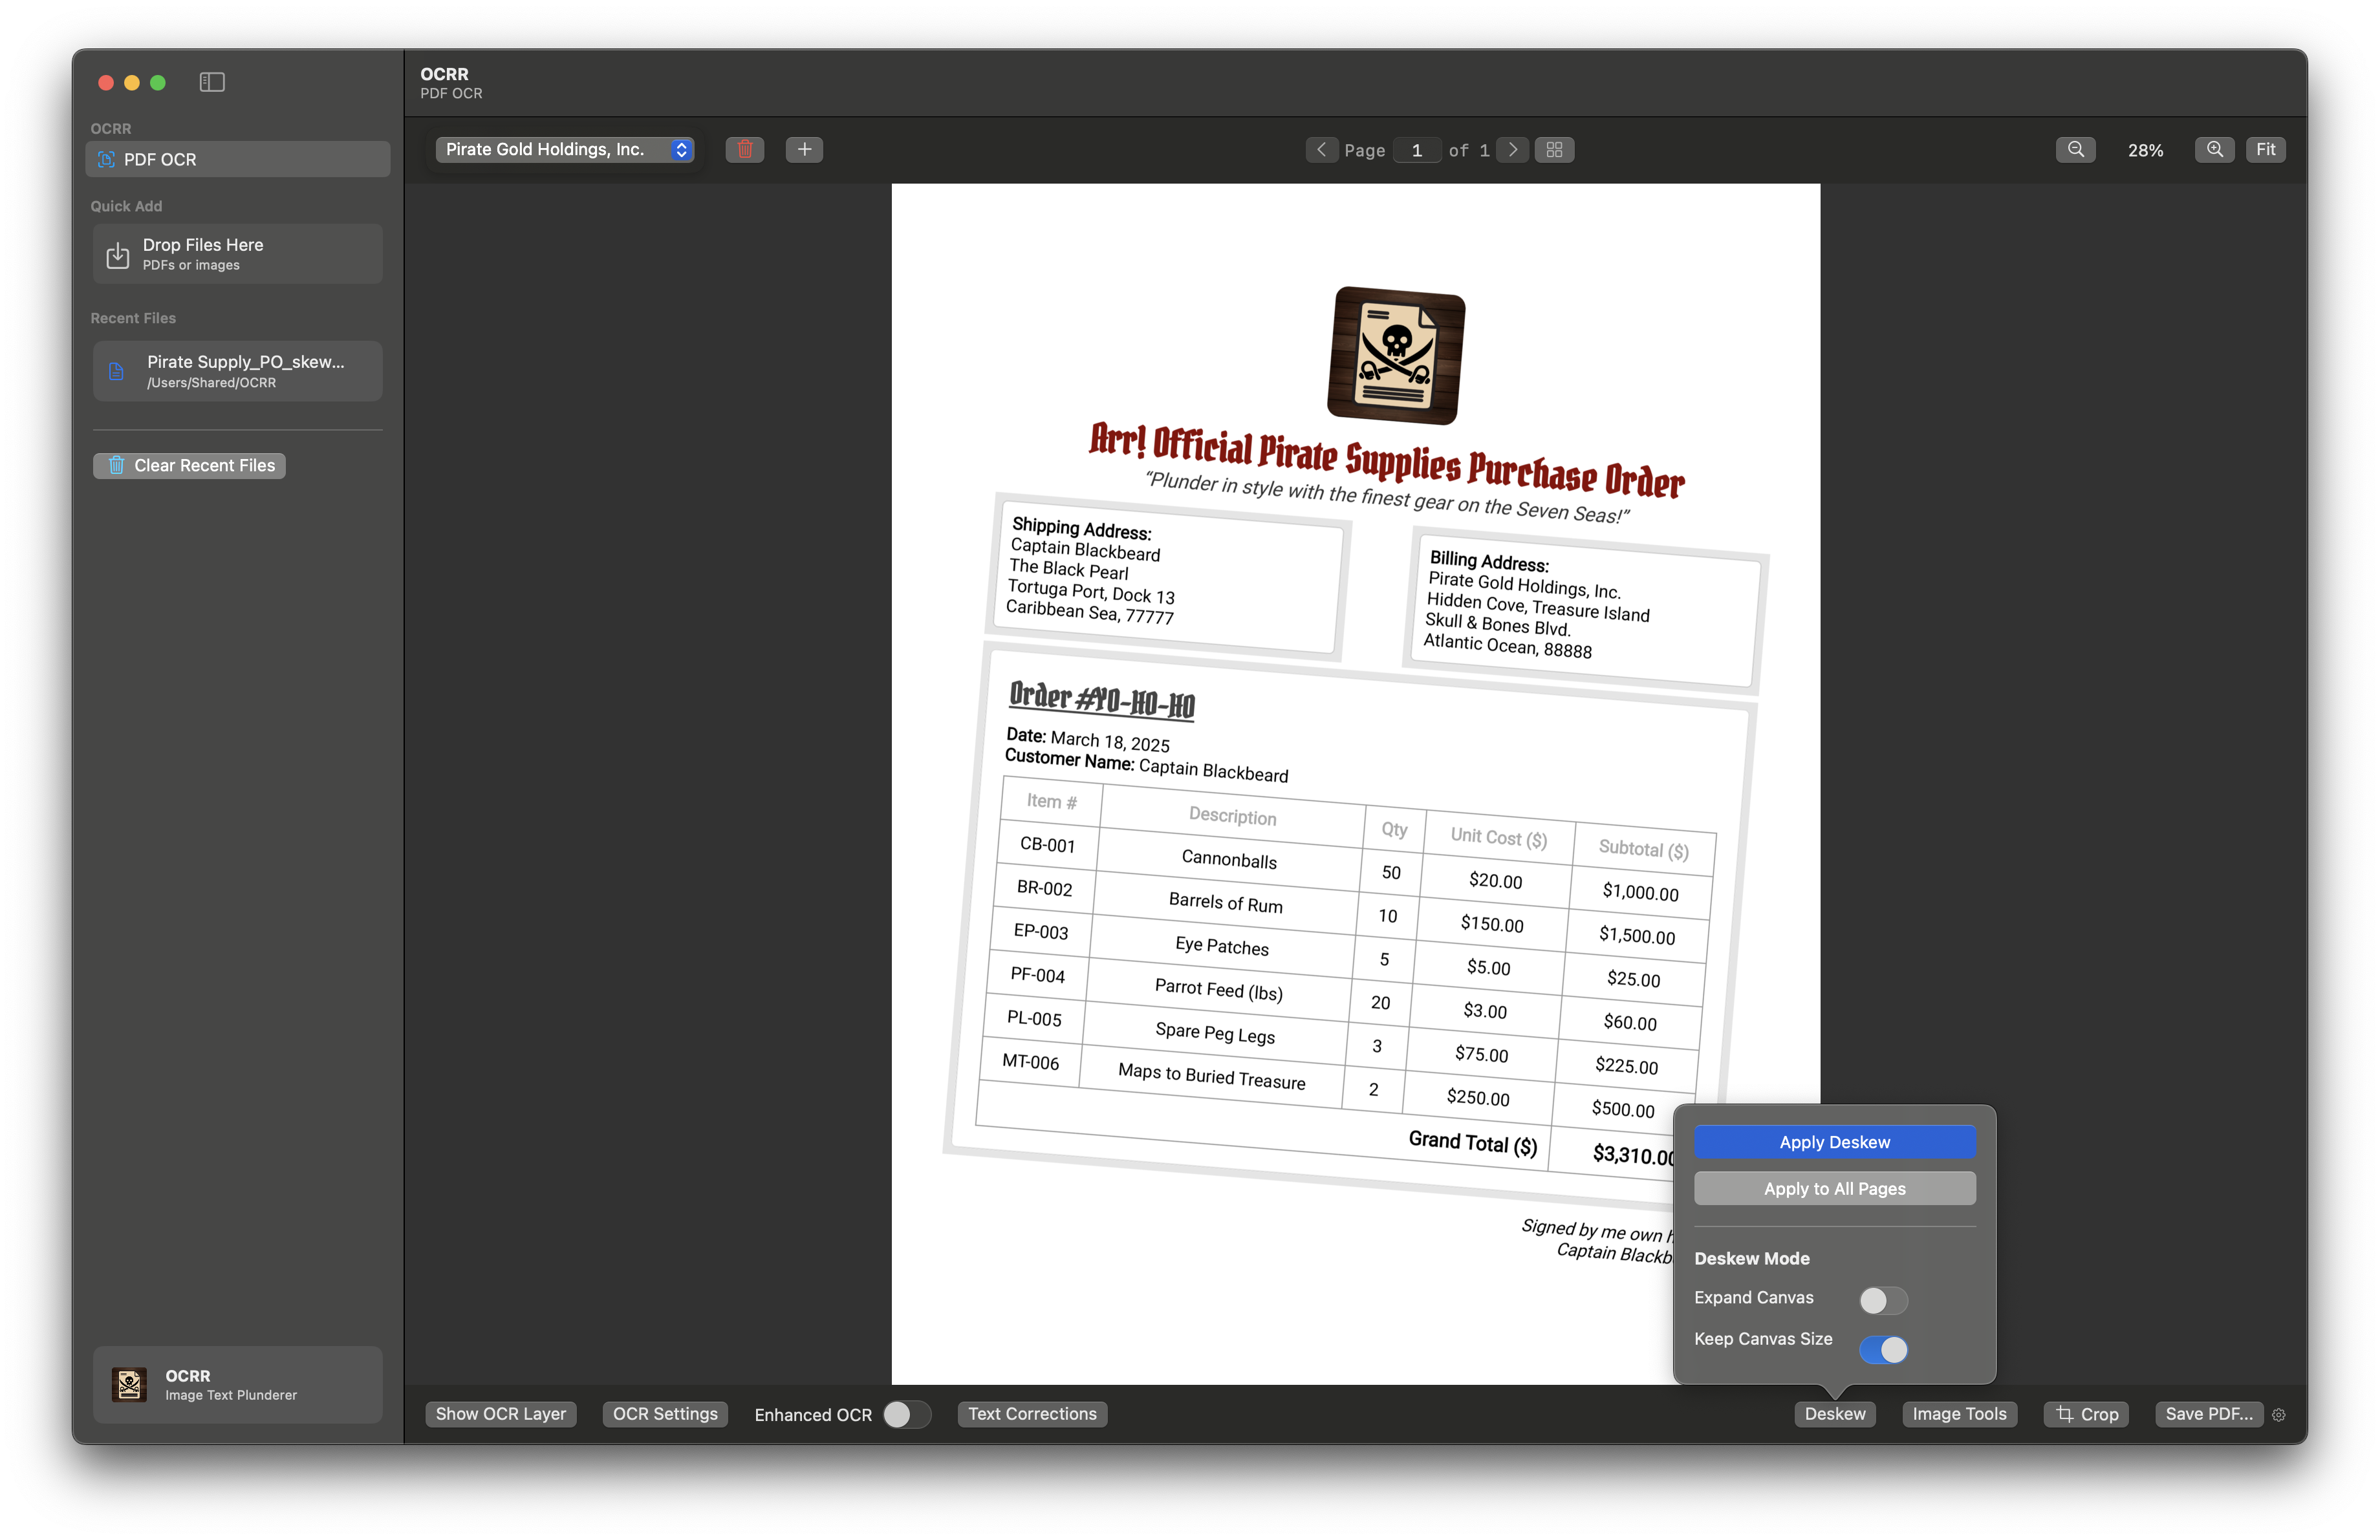Click the trash icon in Clear Recent Files
This screenshot has height=1540, width=2380.
point(116,465)
